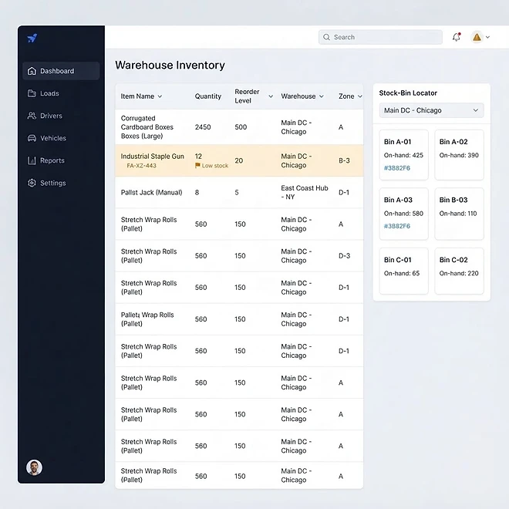This screenshot has height=509, width=509.
Task: Open Zone column chevron
Action: click(359, 96)
